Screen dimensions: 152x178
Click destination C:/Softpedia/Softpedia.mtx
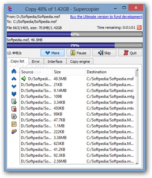(x=110, y=108)
